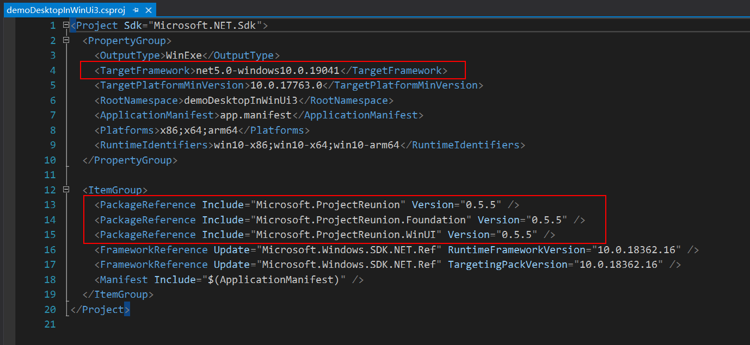Click the WinExe output type value
The image size is (750, 345).
184,55
